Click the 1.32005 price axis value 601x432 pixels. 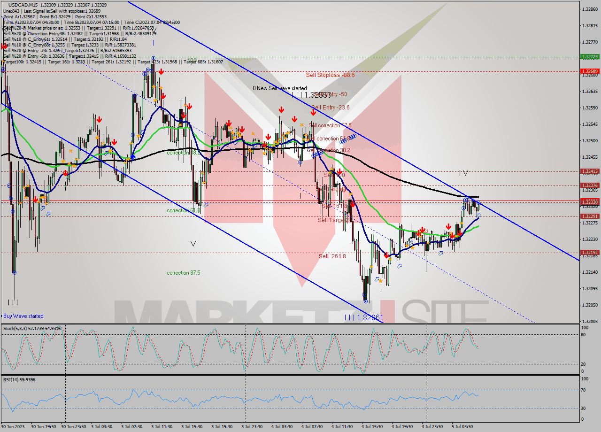pyautogui.click(x=590, y=322)
